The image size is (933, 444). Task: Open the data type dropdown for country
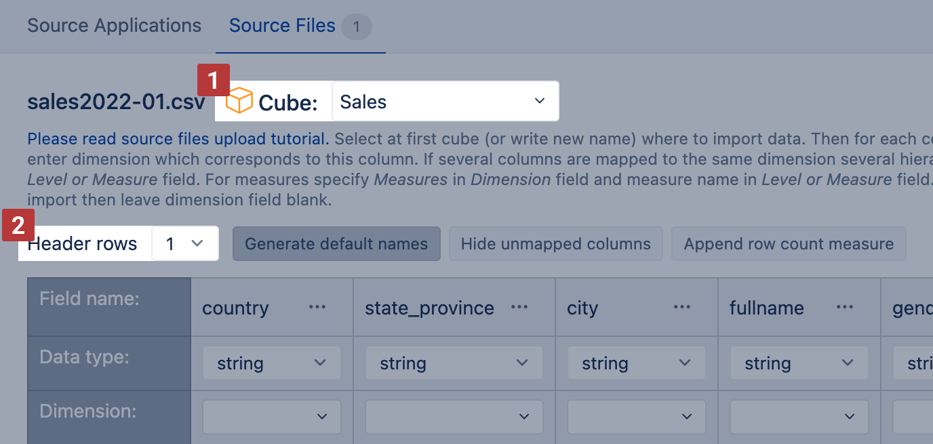(x=271, y=363)
